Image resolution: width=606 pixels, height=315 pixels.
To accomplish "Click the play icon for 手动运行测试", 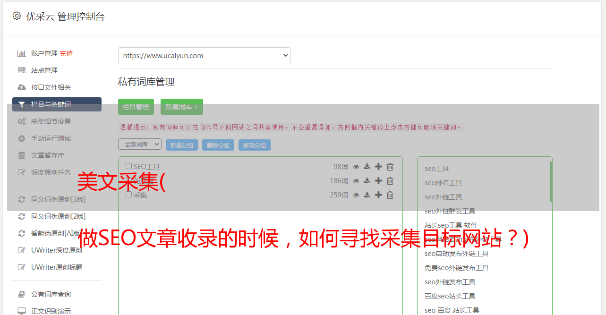I will pyautogui.click(x=22, y=138).
